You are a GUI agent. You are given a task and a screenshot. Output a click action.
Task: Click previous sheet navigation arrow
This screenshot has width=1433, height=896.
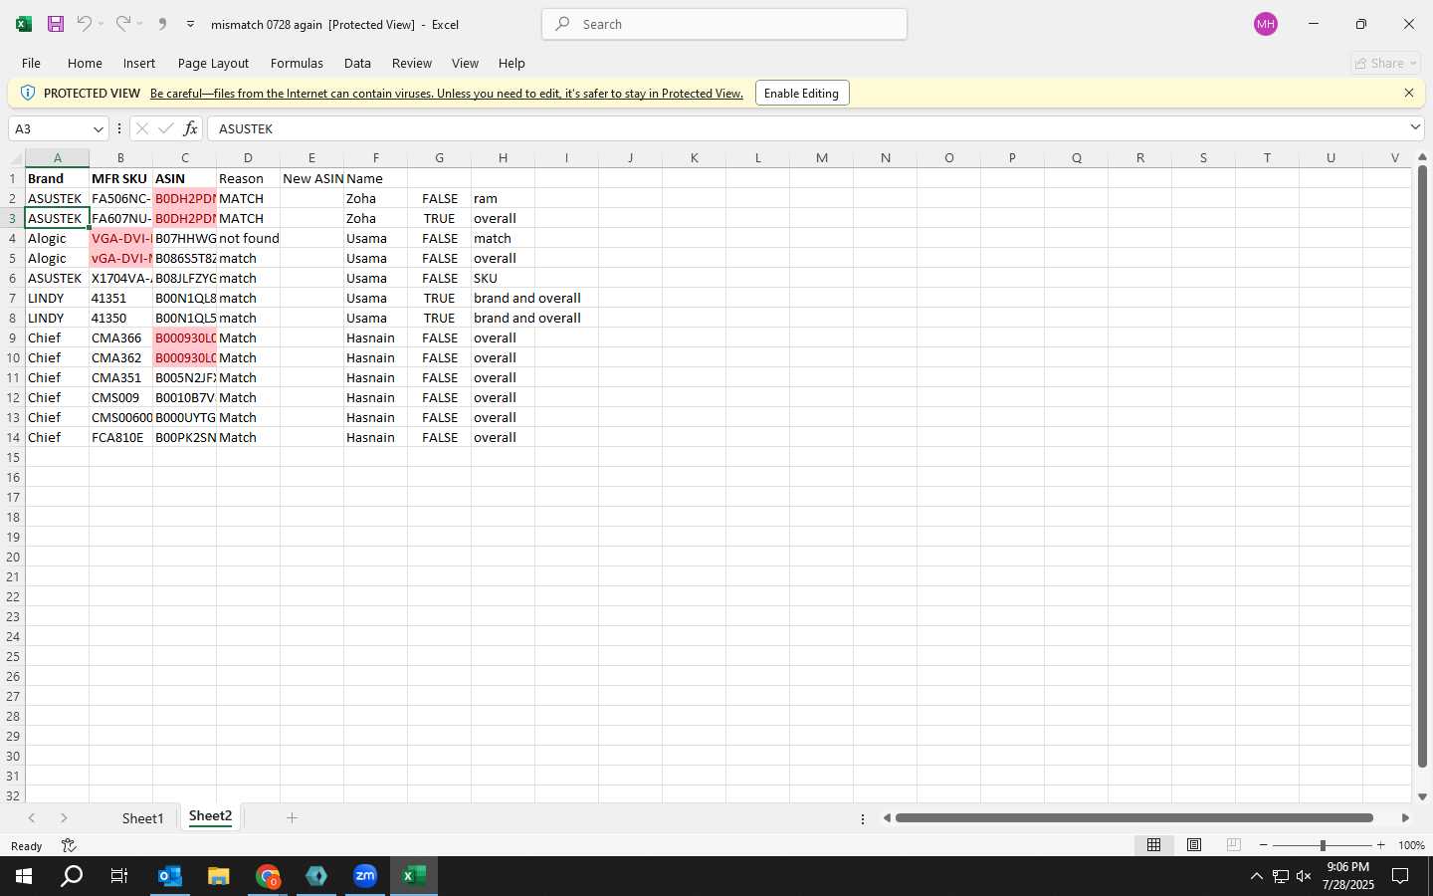(32, 817)
